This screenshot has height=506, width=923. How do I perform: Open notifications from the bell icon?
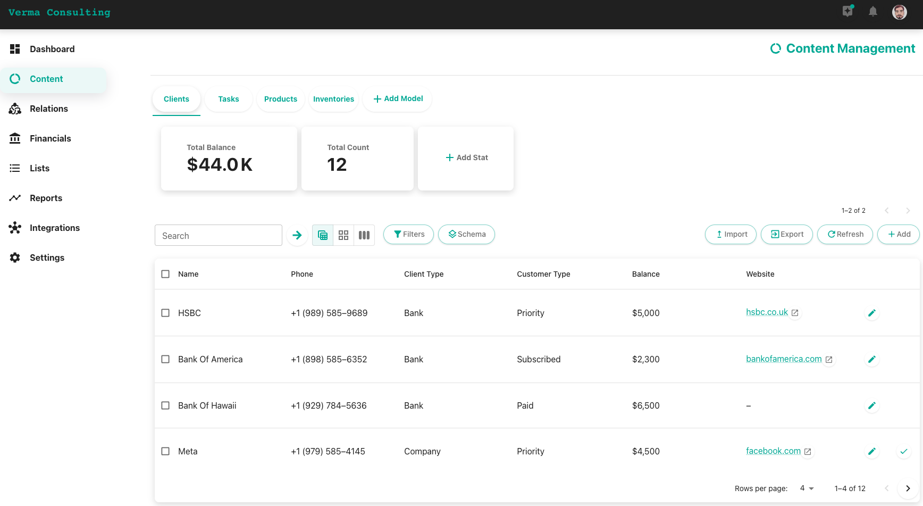[872, 12]
